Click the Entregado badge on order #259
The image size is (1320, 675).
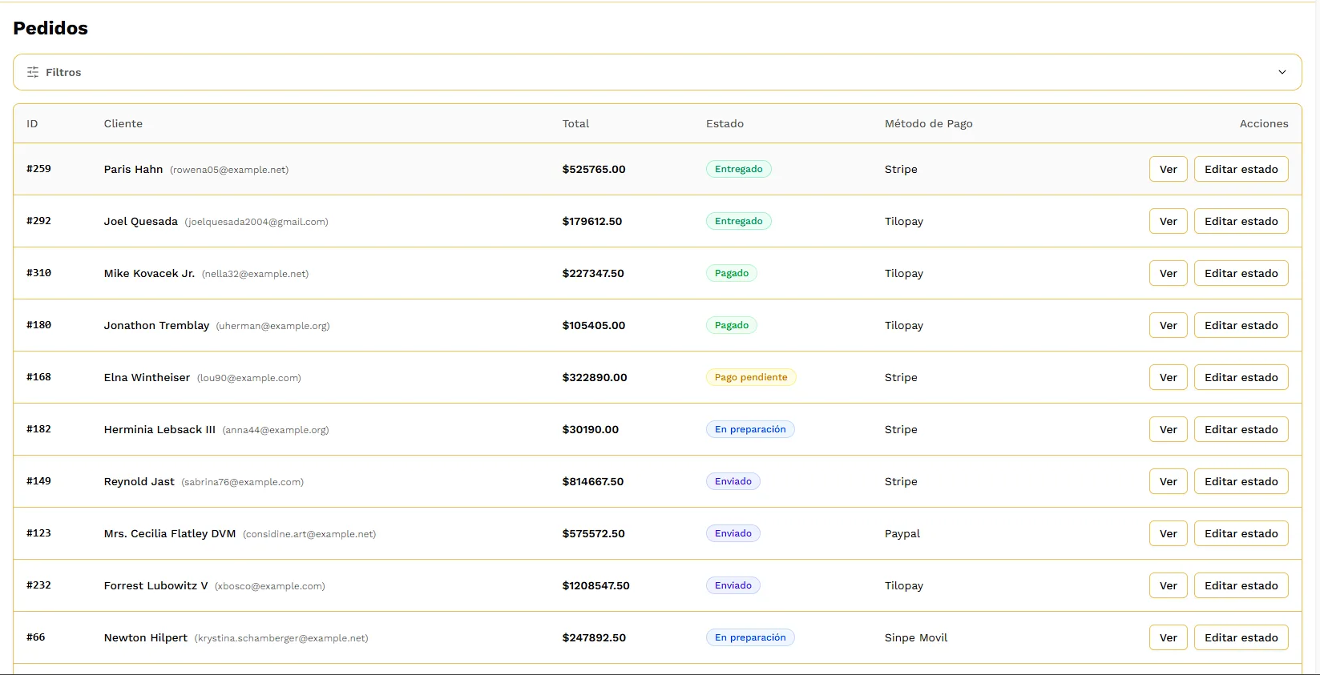(x=738, y=169)
